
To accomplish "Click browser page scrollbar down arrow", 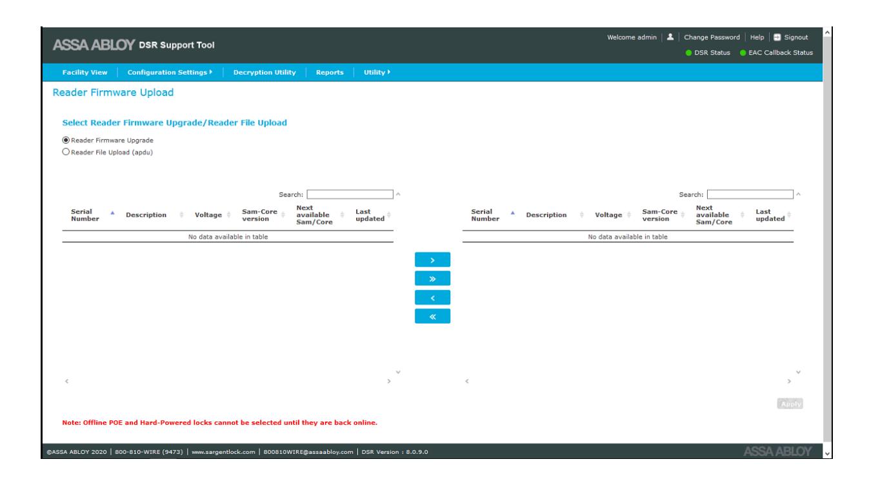I will tap(828, 453).
